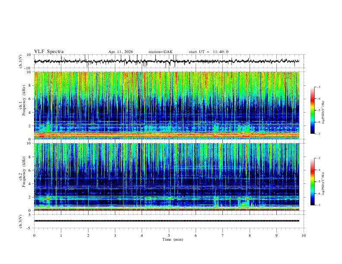Click the ch.2 spectrogram panel
The width and height of the screenshot is (342, 264).
coord(166,177)
